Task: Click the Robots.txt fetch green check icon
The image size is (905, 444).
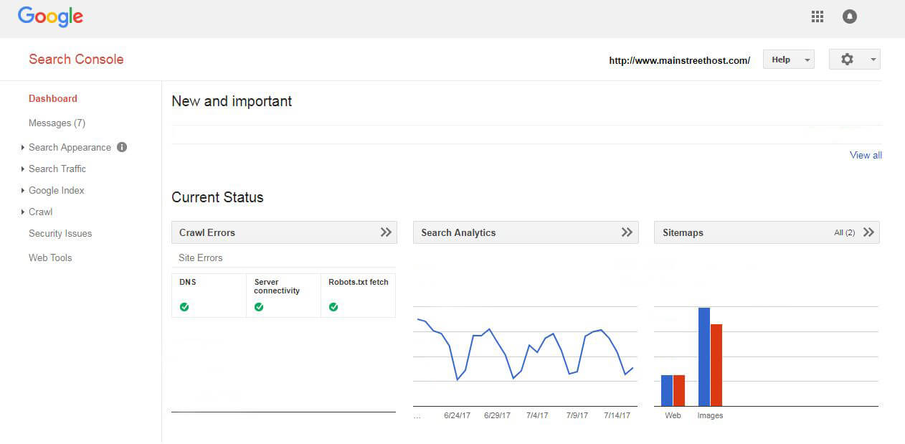Action: [333, 307]
